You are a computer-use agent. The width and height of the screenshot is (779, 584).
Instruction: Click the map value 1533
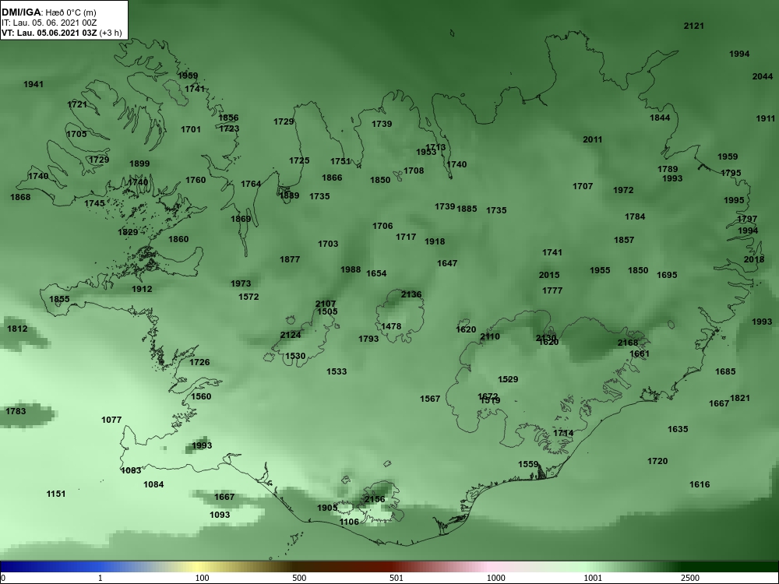(337, 371)
